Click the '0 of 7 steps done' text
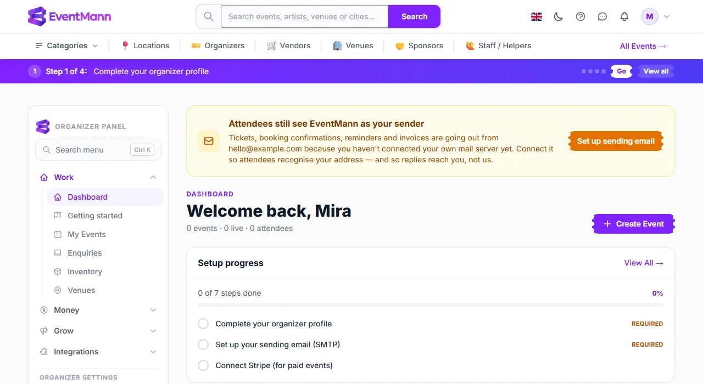This screenshot has height=384, width=703. [230, 293]
